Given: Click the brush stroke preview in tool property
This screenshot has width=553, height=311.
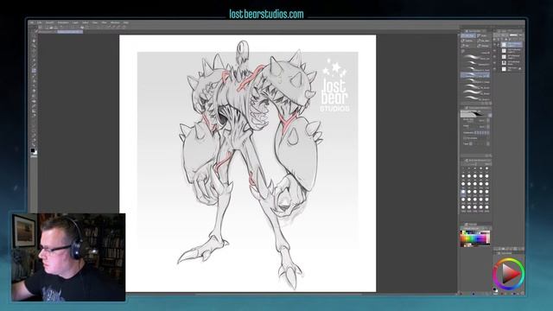Looking at the screenshot, I should pos(475,113).
